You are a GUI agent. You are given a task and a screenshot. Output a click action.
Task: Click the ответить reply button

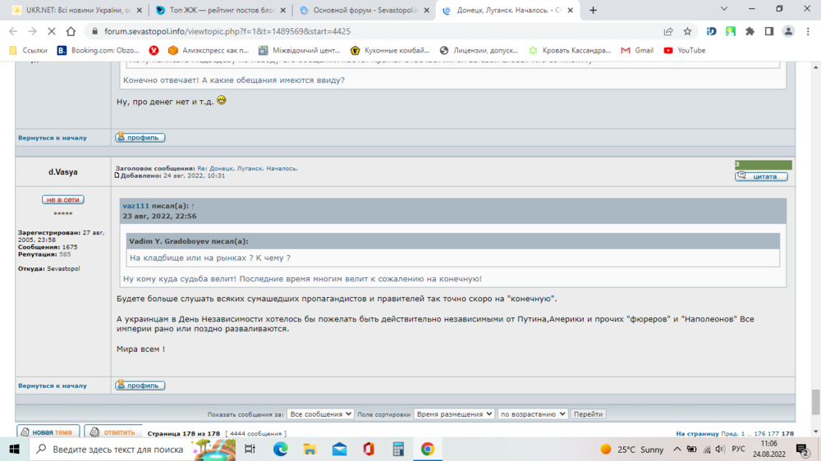(x=113, y=431)
